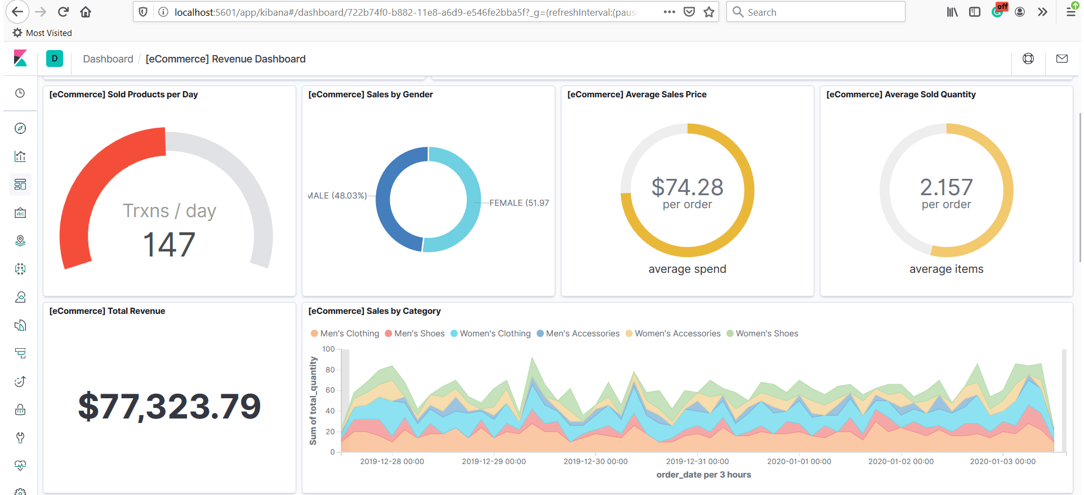Toggle the Men's Clothing legend item
1084x495 pixels.
[345, 334]
